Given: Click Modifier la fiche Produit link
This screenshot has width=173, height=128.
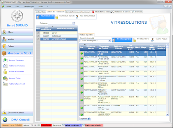Looking at the screenshot, I should 17,84.
